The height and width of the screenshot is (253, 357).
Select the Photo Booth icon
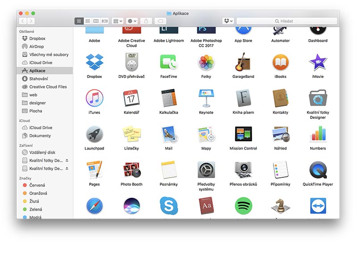[x=132, y=170]
